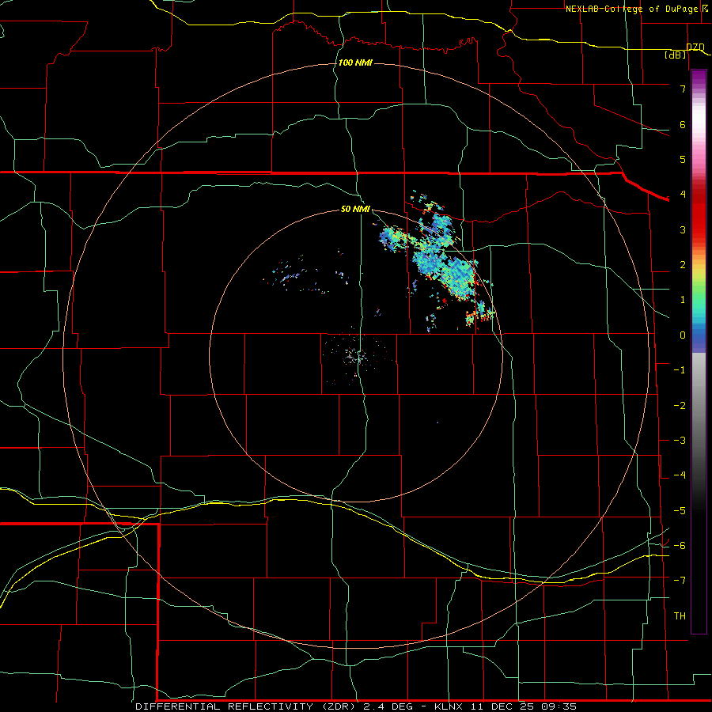Click the 2 dB scale value
The height and width of the screenshot is (712, 712).
[683, 265]
